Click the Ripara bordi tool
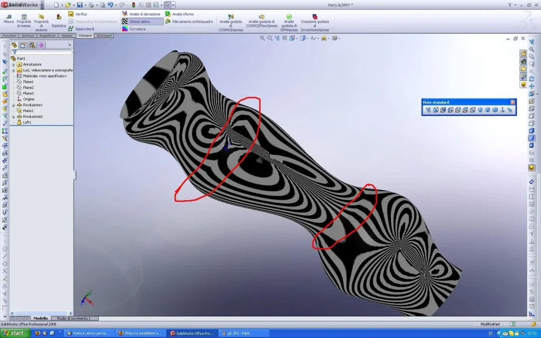541x338 pixels. pos(81,29)
